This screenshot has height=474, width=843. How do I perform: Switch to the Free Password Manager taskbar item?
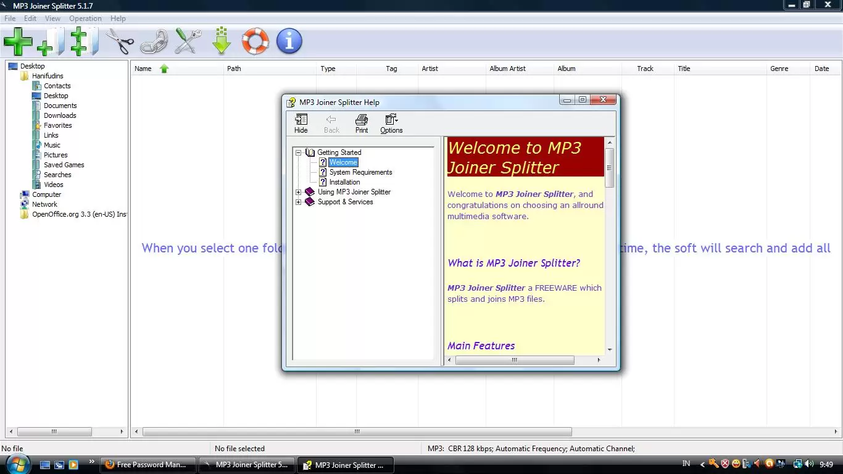coord(147,464)
